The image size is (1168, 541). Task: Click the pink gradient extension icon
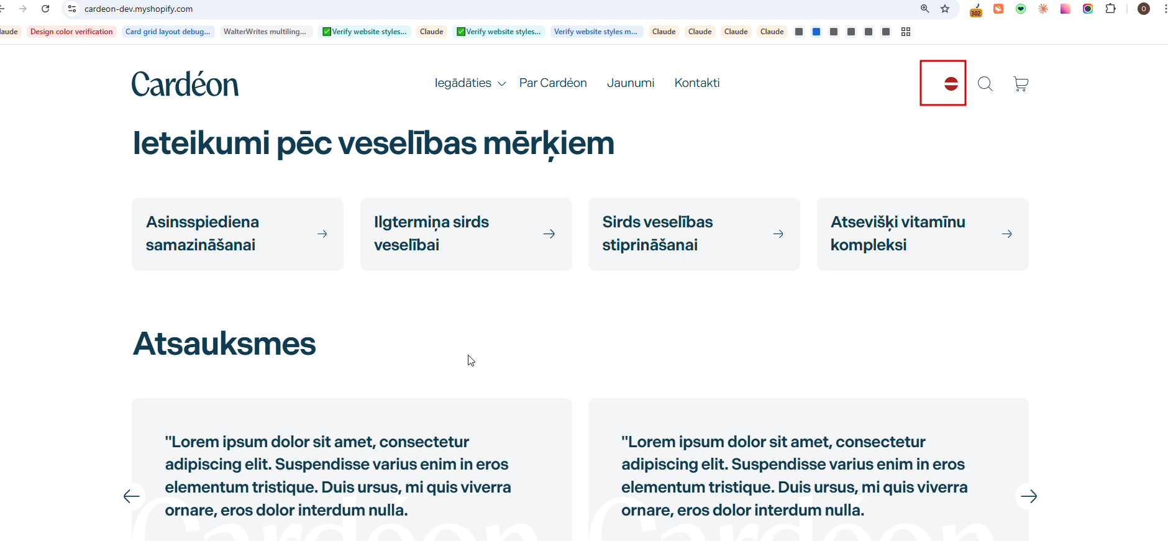click(1065, 9)
